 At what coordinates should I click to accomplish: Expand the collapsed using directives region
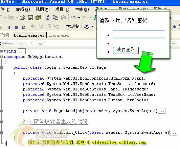click(1, 51)
